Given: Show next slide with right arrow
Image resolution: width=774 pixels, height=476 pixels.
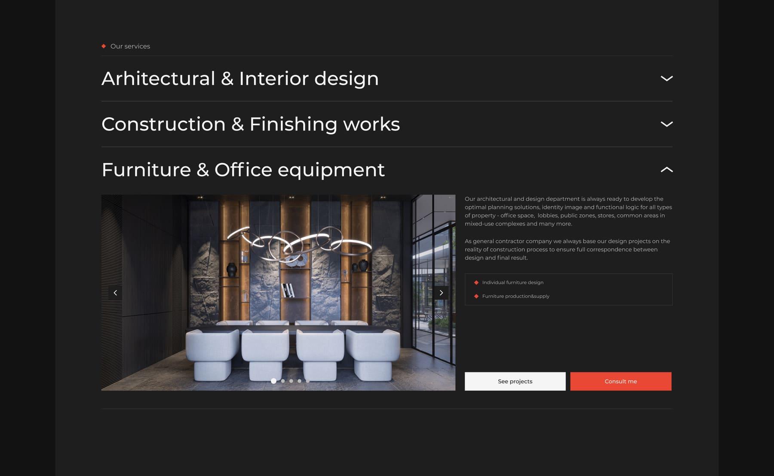Looking at the screenshot, I should click(x=441, y=293).
